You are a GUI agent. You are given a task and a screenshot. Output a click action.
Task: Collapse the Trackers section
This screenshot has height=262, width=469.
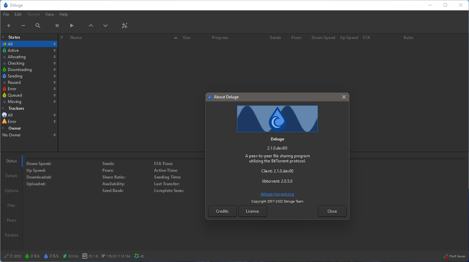point(3,108)
